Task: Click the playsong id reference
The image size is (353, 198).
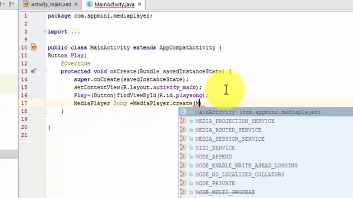Action: click(189, 95)
